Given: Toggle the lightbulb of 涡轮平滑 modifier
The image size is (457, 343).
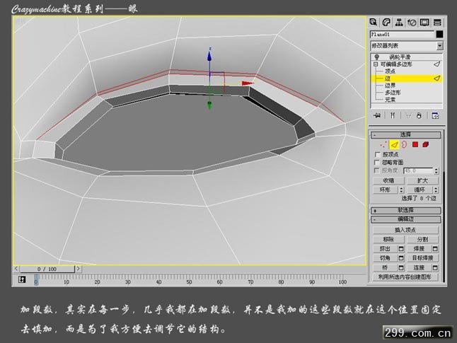Looking at the screenshot, I should pyautogui.click(x=376, y=57).
